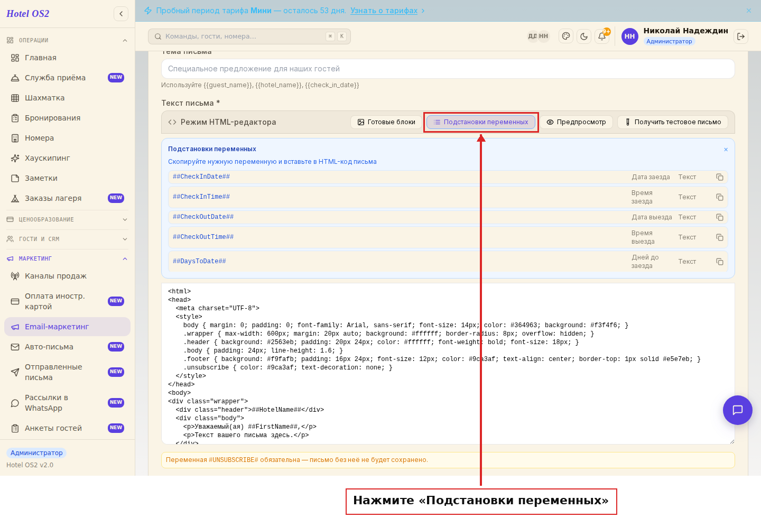The height and width of the screenshot is (527, 761).
Task: Click inside the HTML code editor
Action: pos(448,364)
